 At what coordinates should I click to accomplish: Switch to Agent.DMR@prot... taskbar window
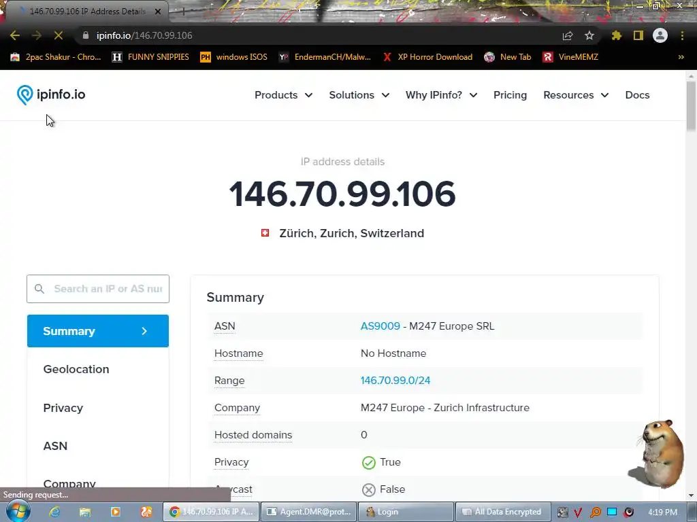(x=309, y=512)
